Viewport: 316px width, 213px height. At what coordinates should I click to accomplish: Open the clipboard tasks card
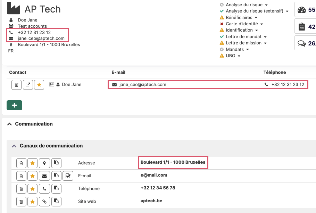tap(306, 26)
